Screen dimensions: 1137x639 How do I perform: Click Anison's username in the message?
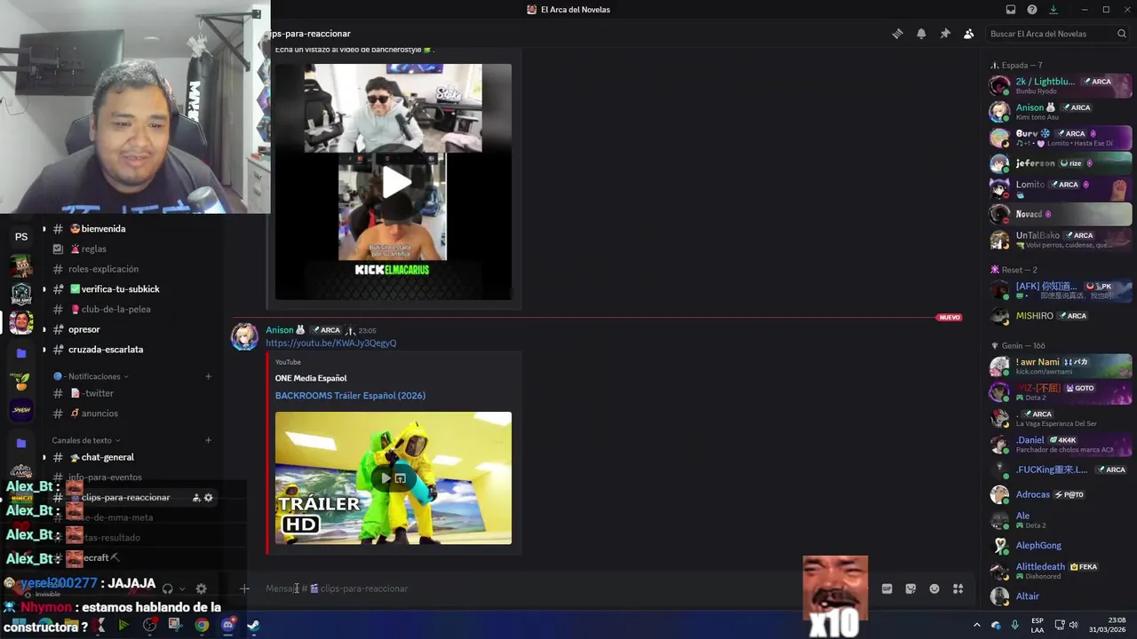[x=279, y=330]
